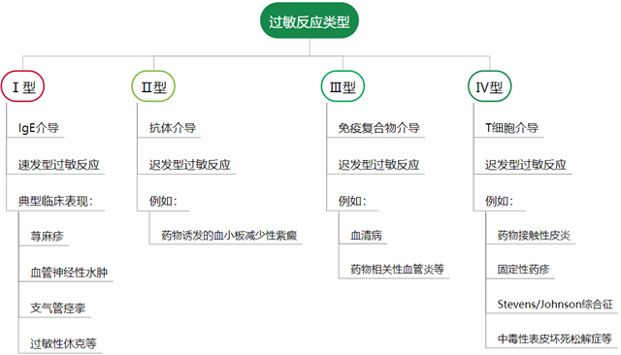Select 药物相关性血管炎等 entry
This screenshot has width=621, height=355.
click(x=397, y=270)
